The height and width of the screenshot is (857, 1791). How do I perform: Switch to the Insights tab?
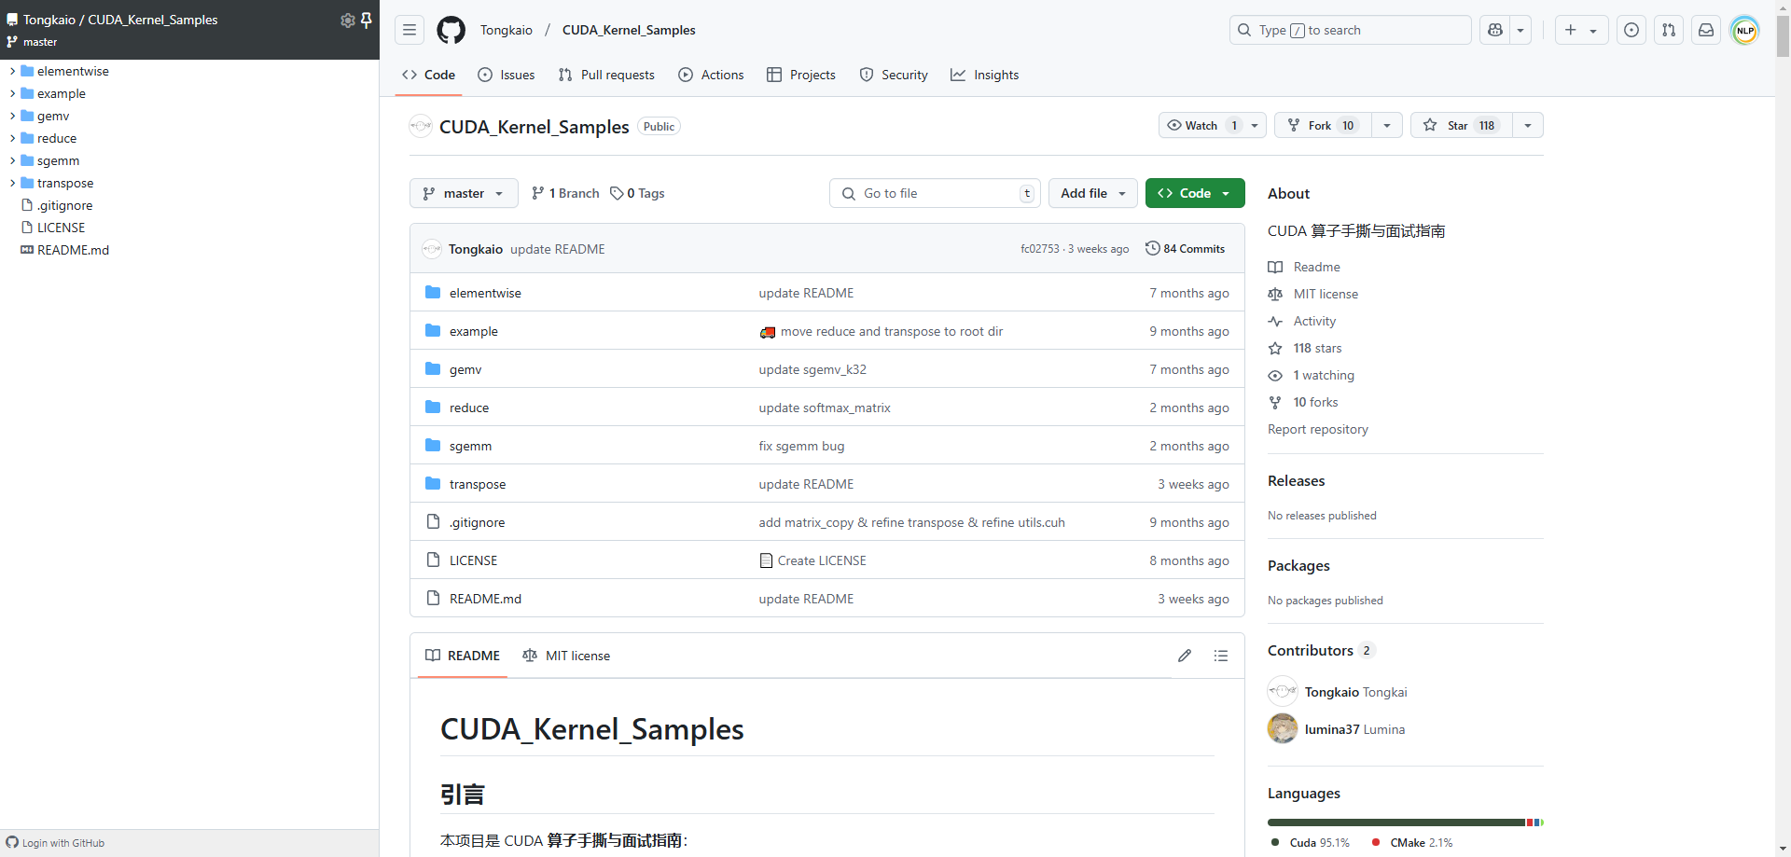pyautogui.click(x=985, y=75)
